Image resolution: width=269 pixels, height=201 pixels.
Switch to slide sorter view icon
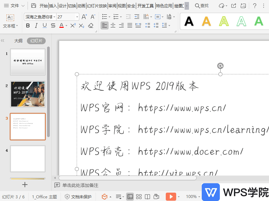tap(139, 197)
